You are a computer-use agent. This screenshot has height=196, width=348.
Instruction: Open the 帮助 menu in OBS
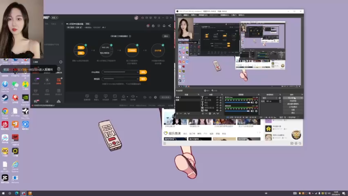click(241, 15)
